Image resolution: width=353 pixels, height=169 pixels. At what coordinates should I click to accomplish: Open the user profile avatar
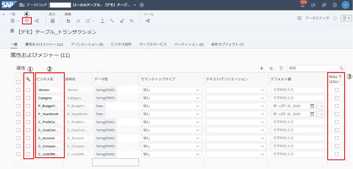345,5
